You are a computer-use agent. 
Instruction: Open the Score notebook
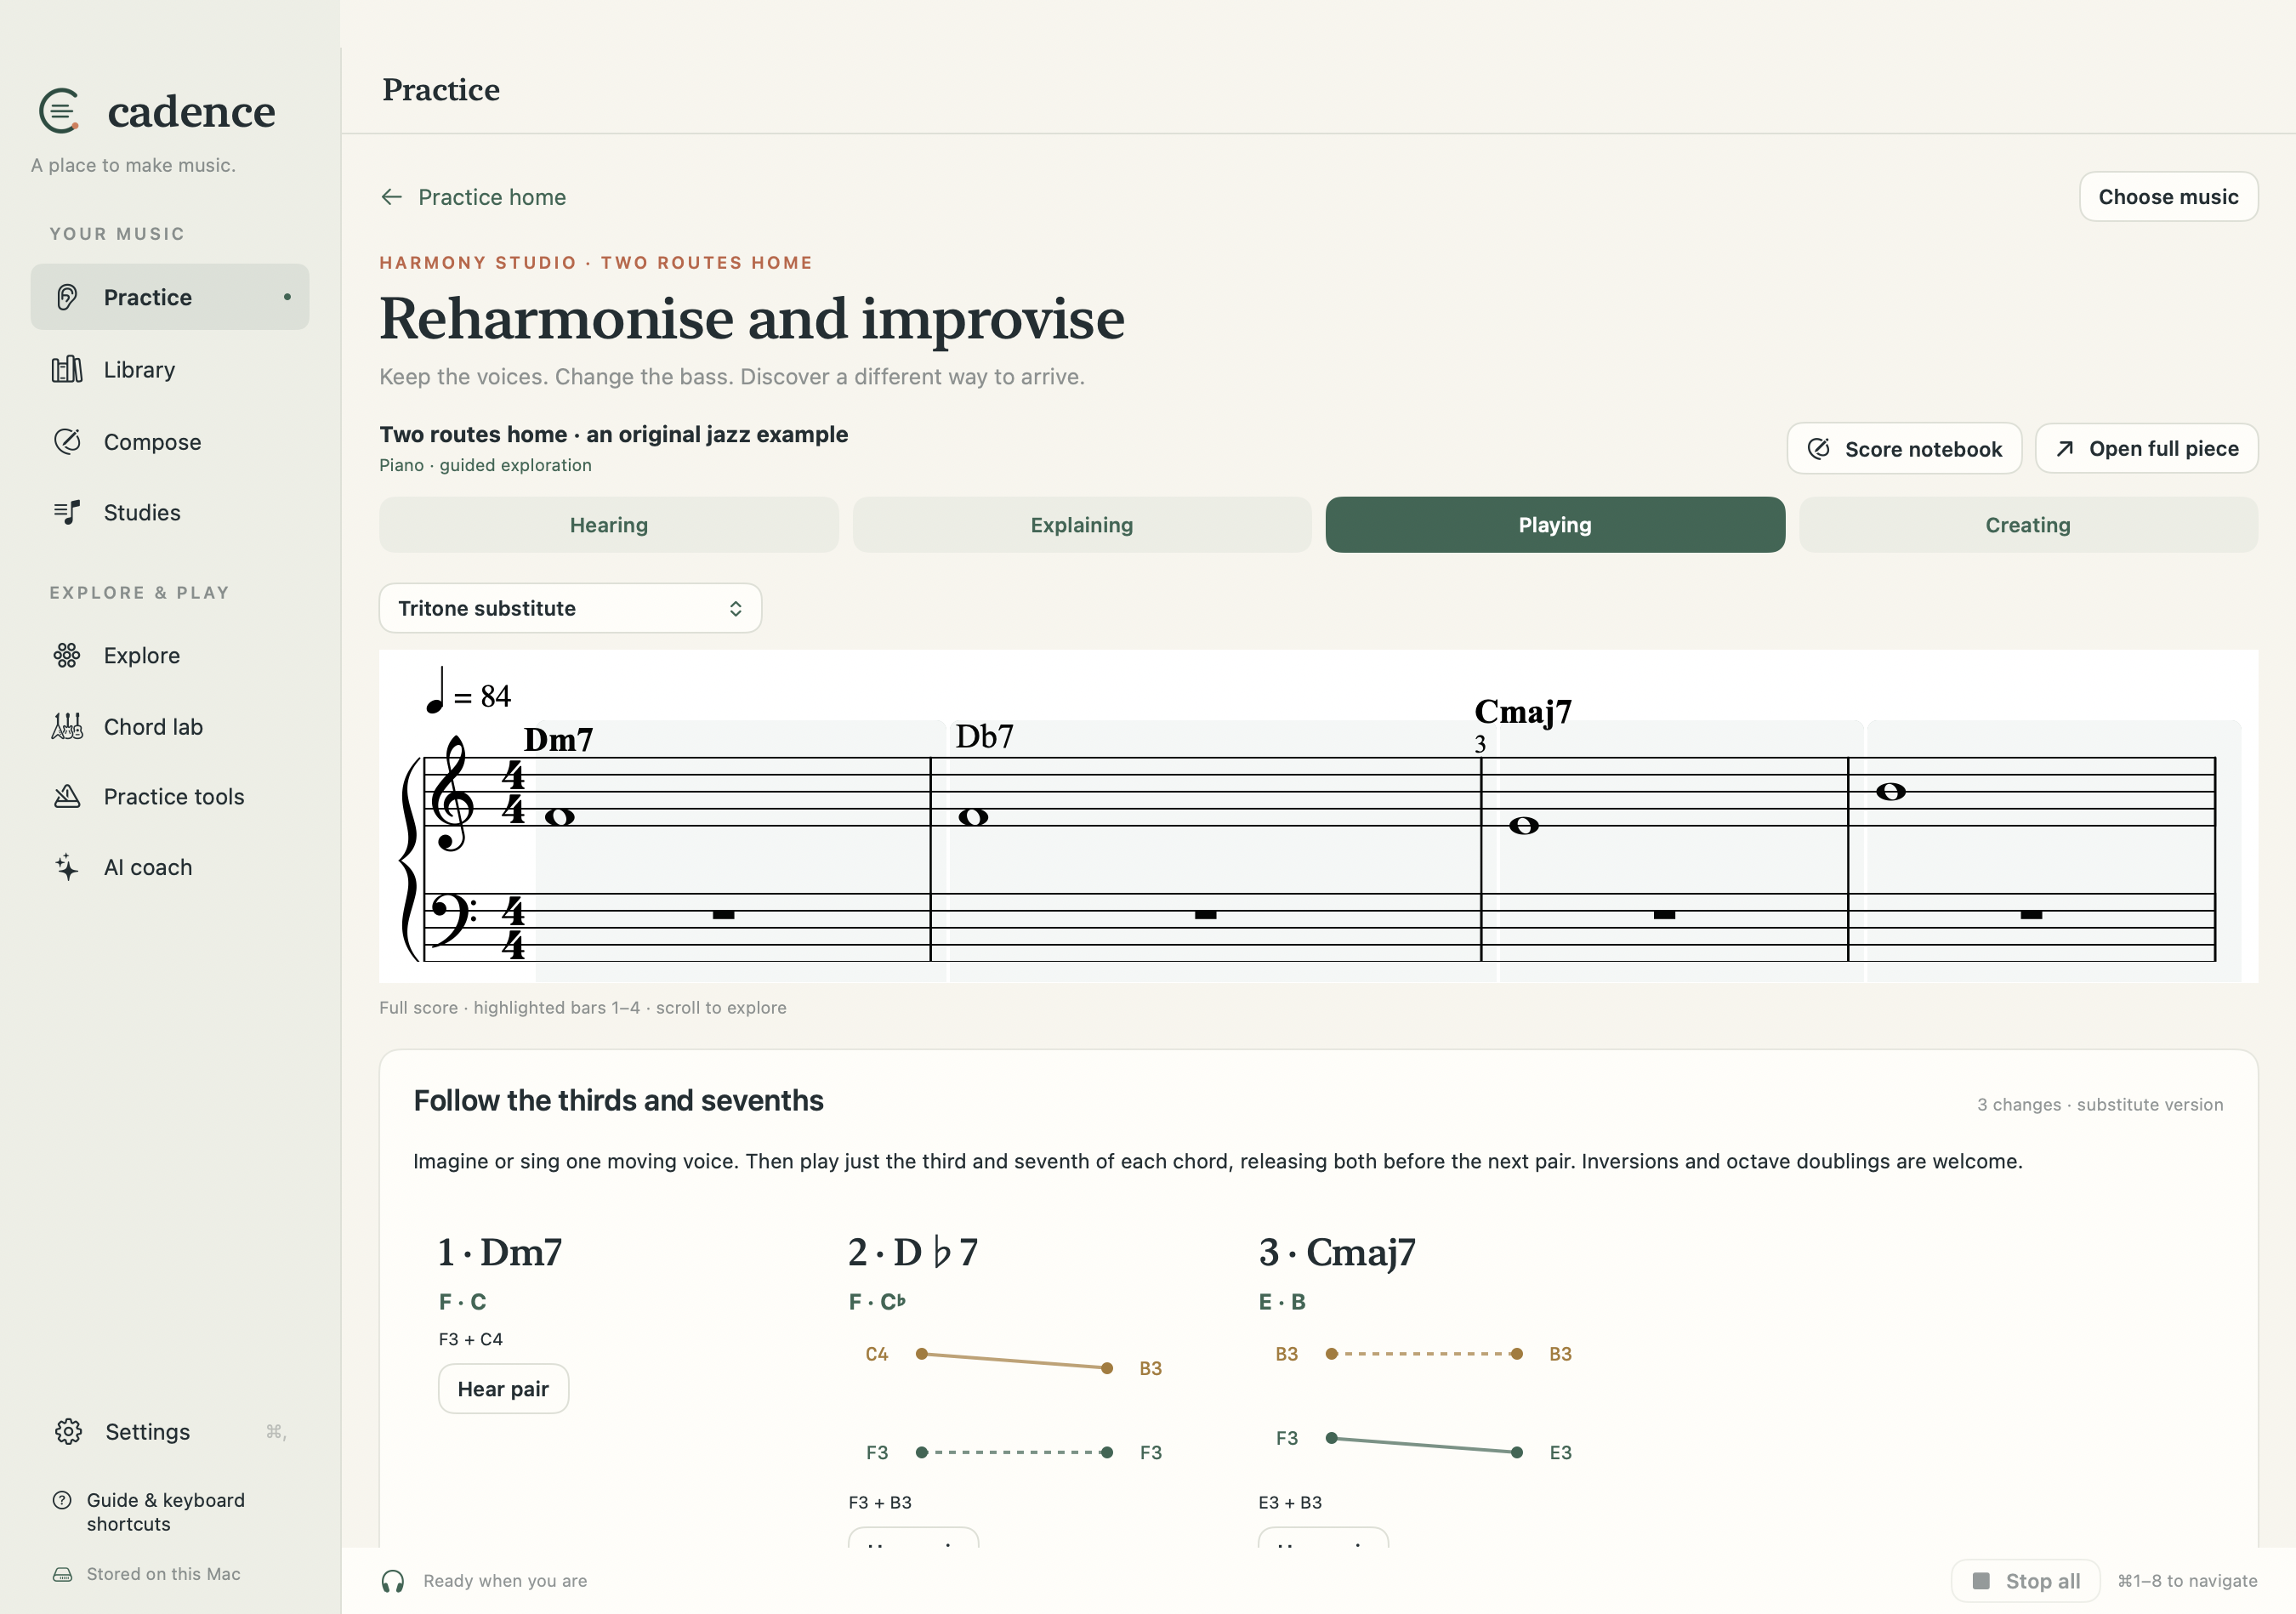(1904, 449)
